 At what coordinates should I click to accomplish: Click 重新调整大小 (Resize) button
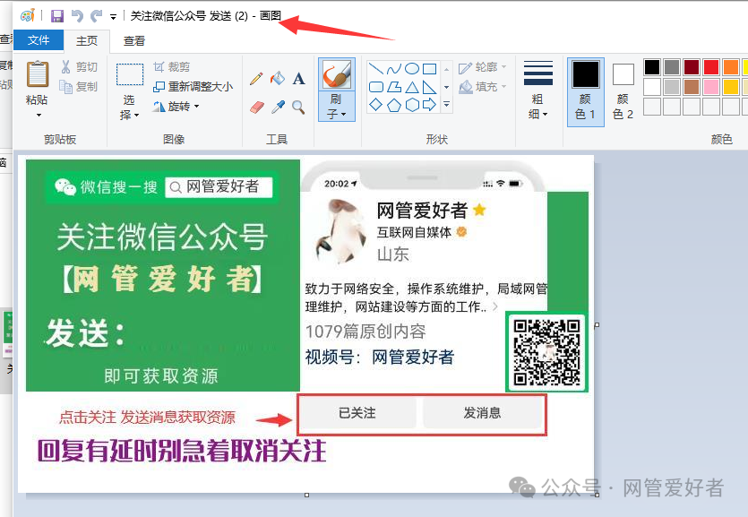[193, 87]
